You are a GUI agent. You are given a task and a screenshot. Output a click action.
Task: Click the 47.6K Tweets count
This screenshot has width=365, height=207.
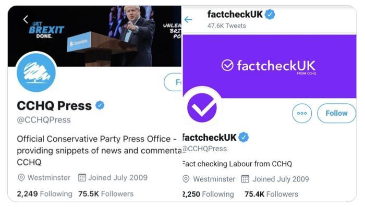[x=226, y=26]
